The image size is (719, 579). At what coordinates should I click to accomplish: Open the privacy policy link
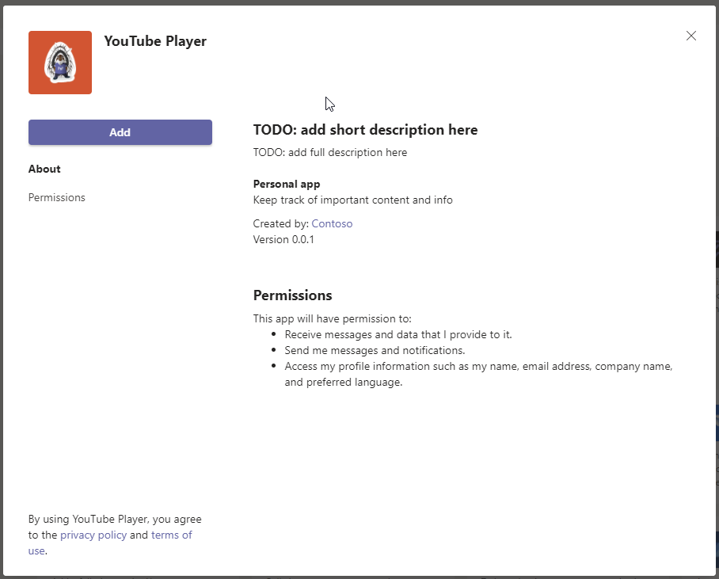tap(93, 535)
